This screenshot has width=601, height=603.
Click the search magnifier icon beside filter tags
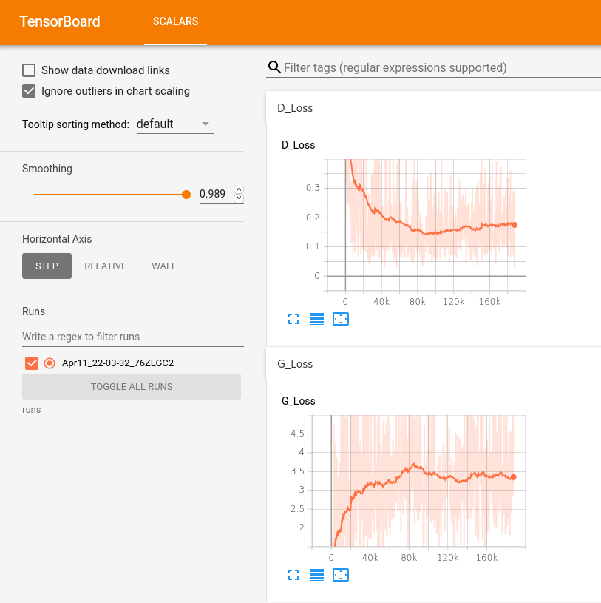pos(274,67)
